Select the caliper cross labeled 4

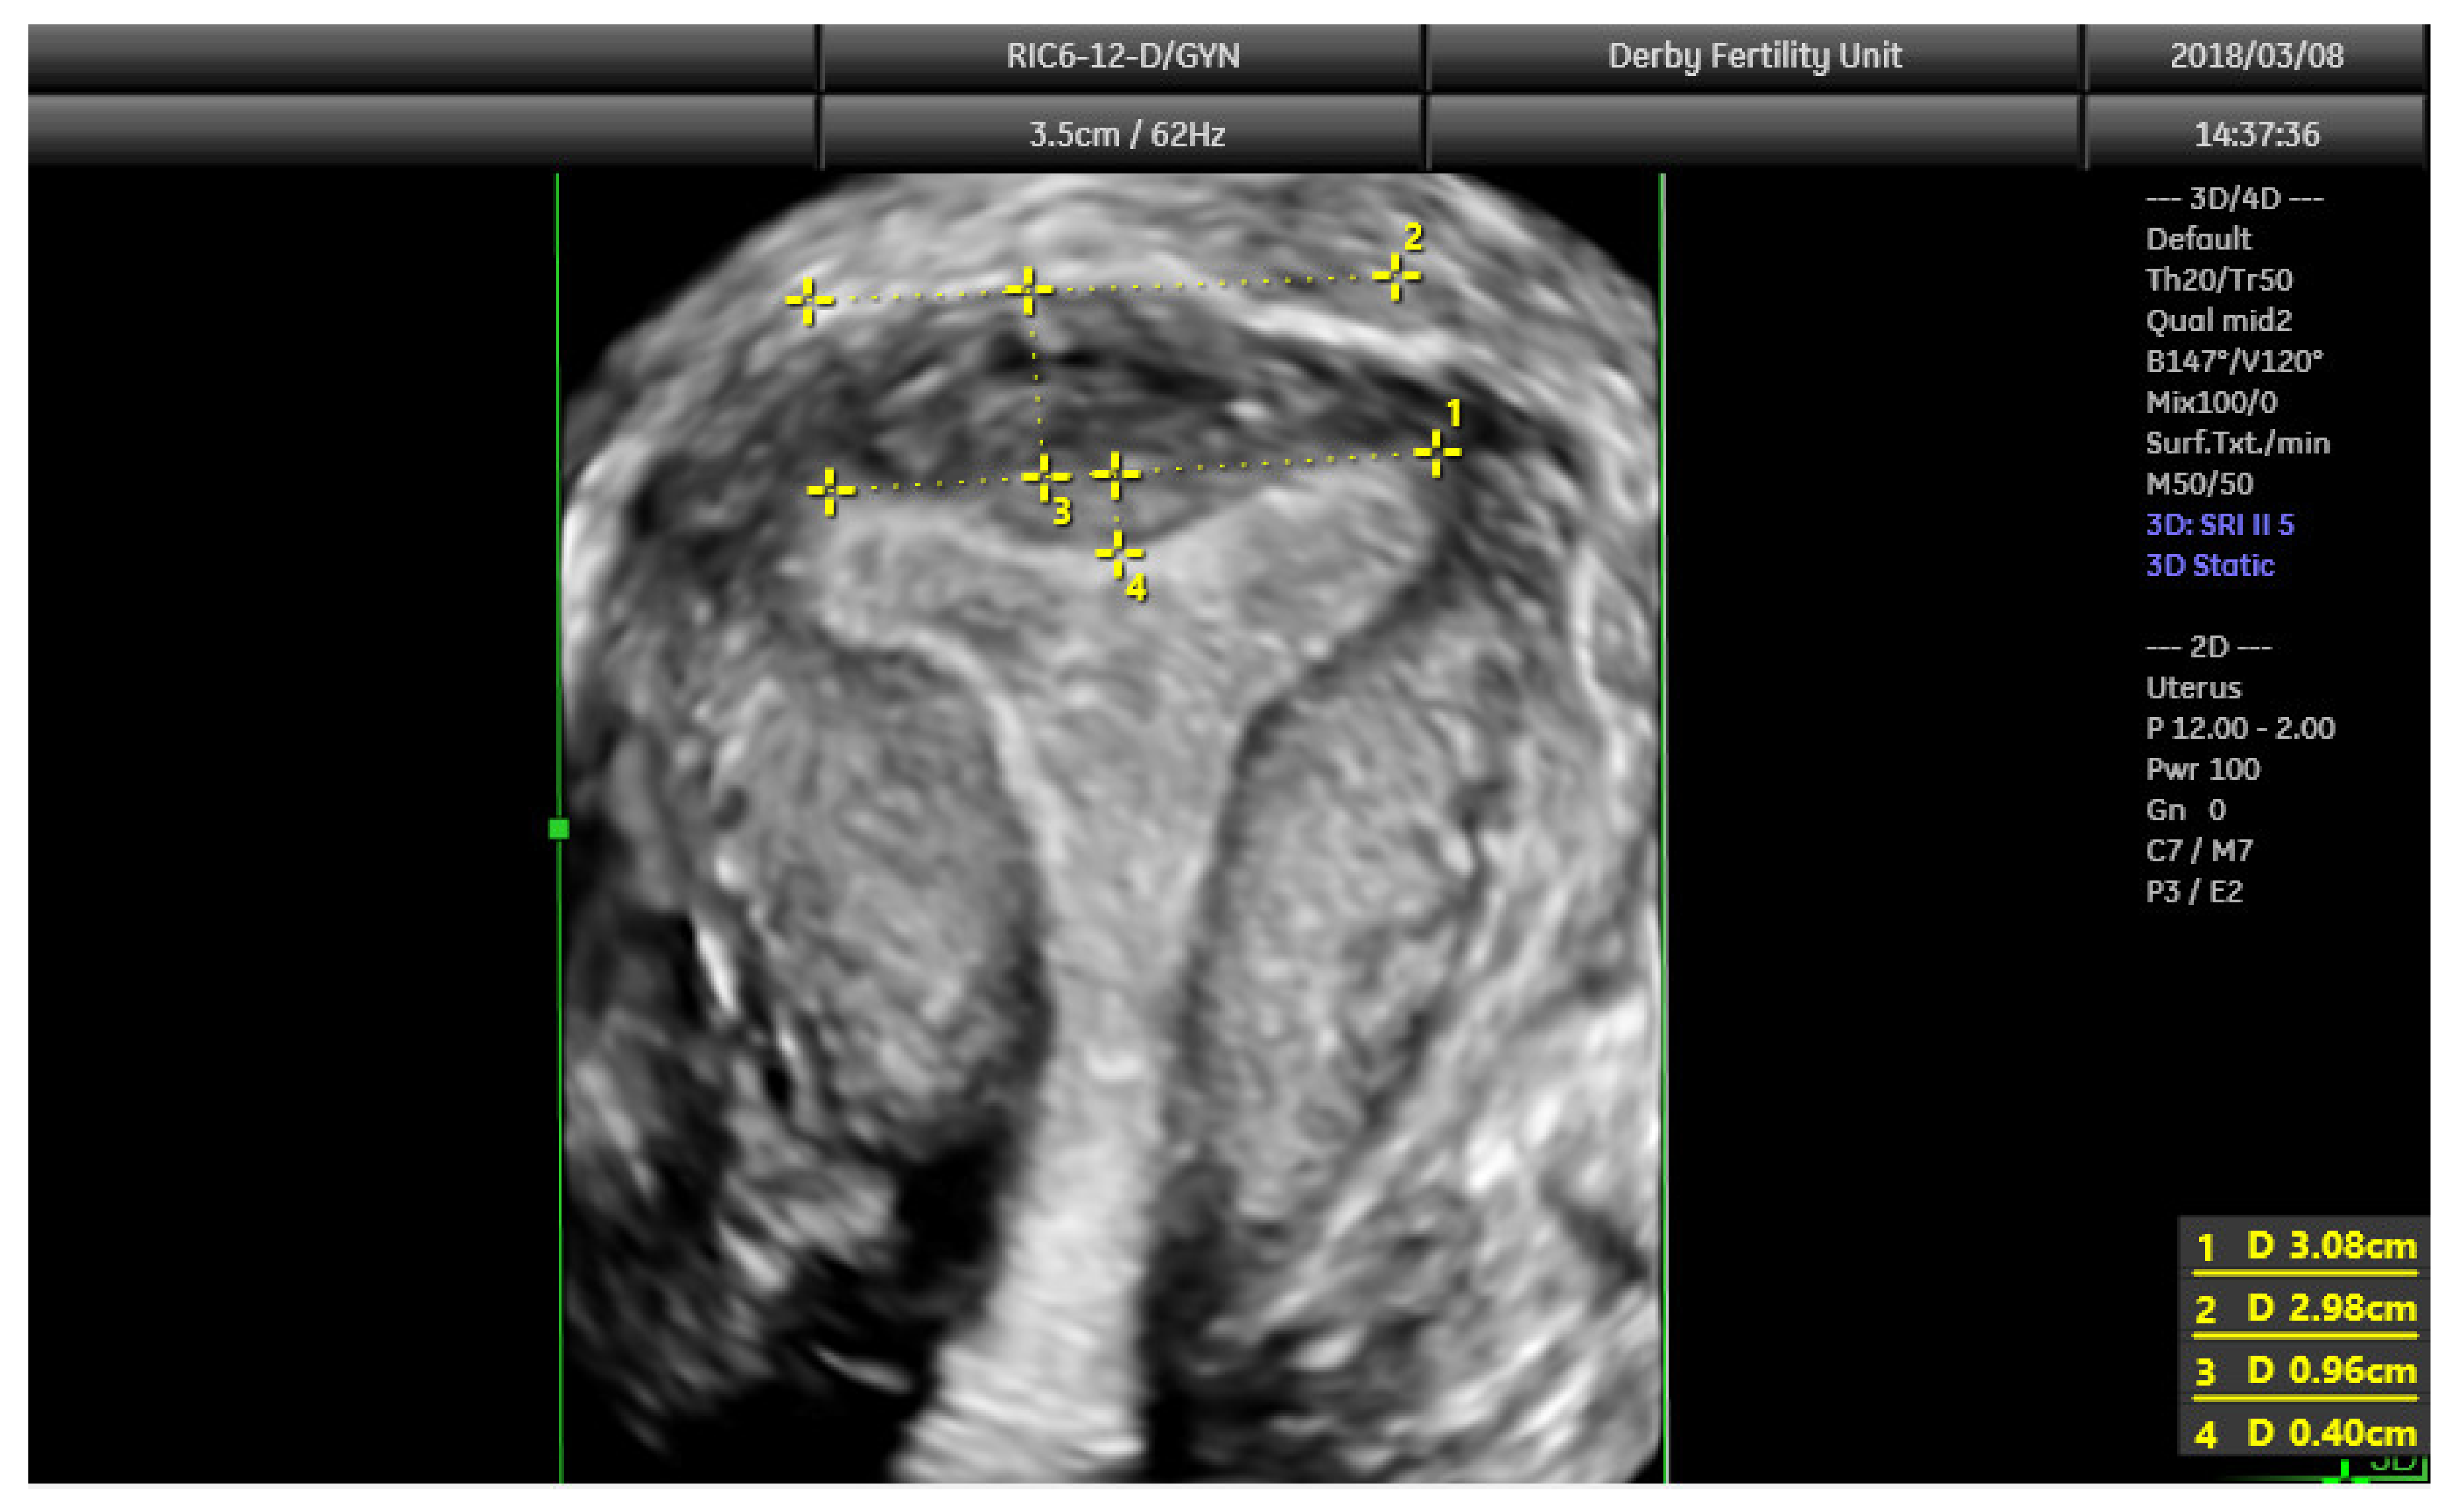coord(1118,552)
